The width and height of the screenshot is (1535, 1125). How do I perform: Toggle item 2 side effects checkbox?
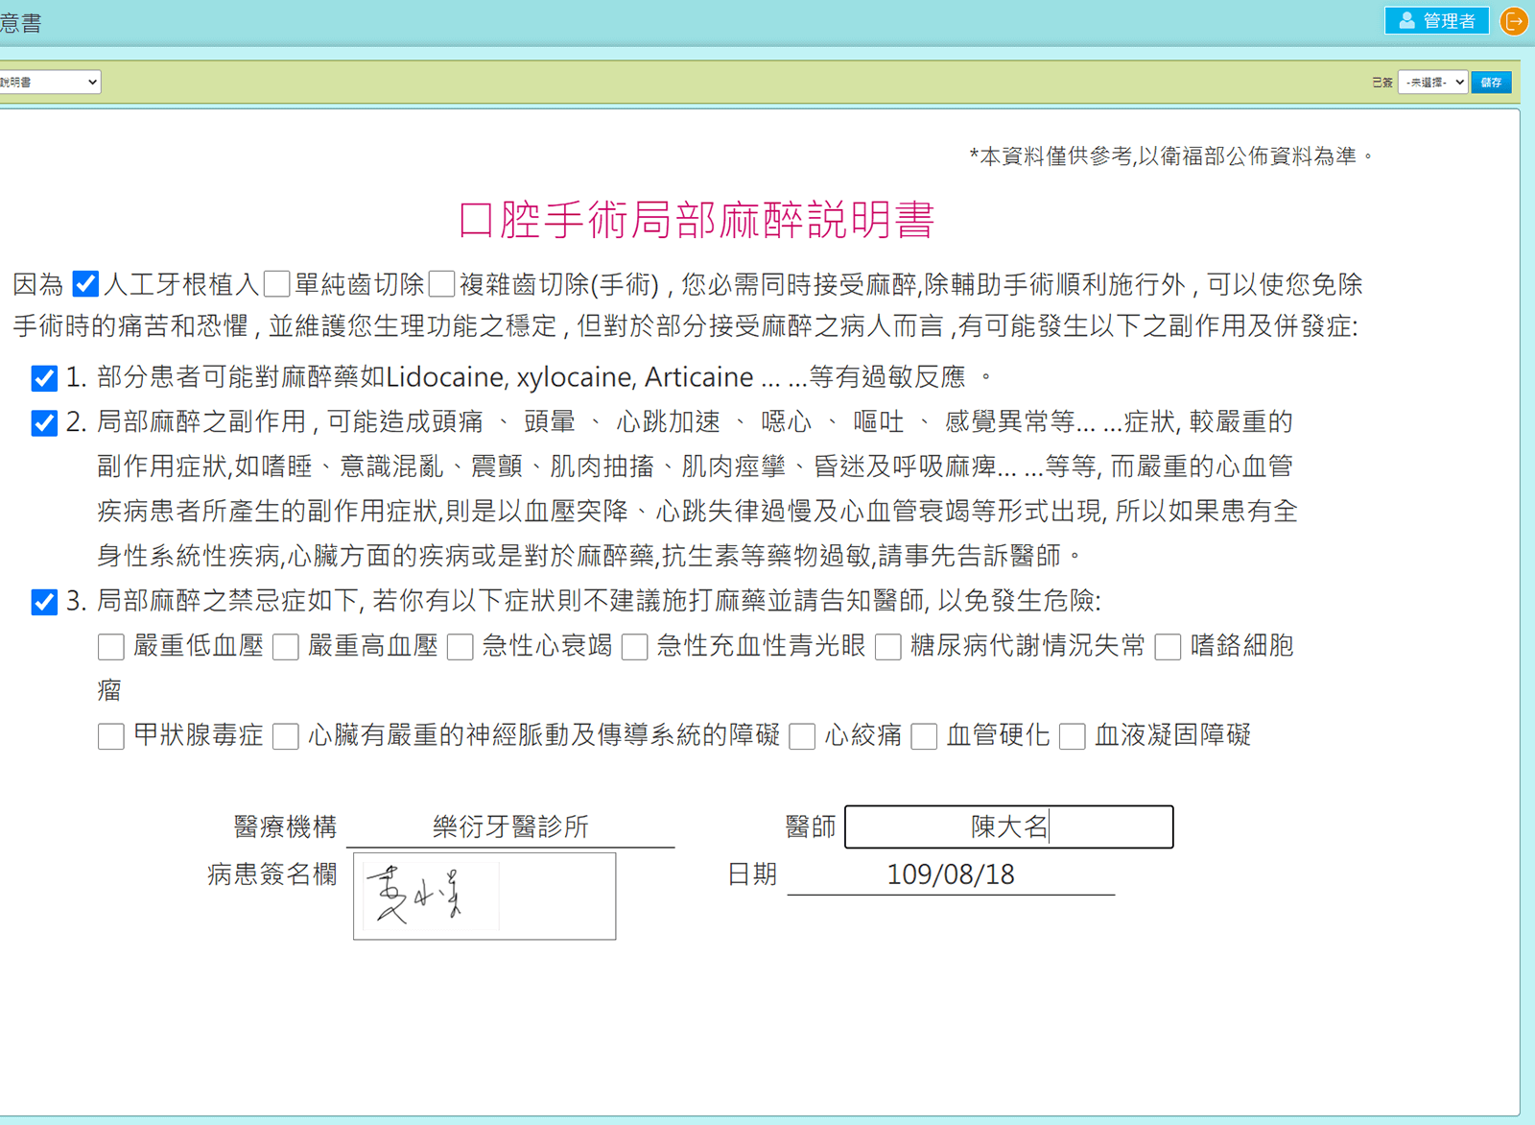point(44,423)
